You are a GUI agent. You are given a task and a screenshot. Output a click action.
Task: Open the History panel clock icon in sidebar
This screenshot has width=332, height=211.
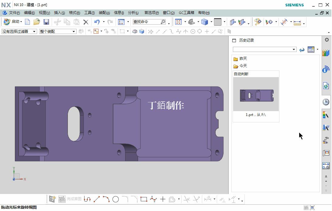point(326,102)
